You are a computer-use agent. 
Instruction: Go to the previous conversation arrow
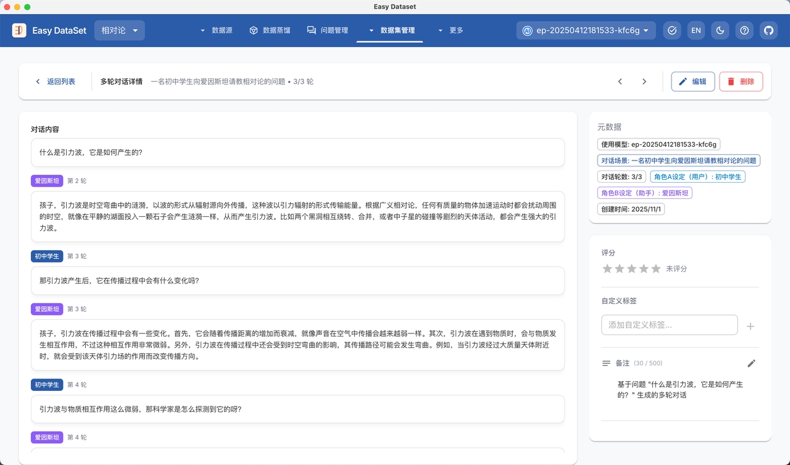(620, 82)
